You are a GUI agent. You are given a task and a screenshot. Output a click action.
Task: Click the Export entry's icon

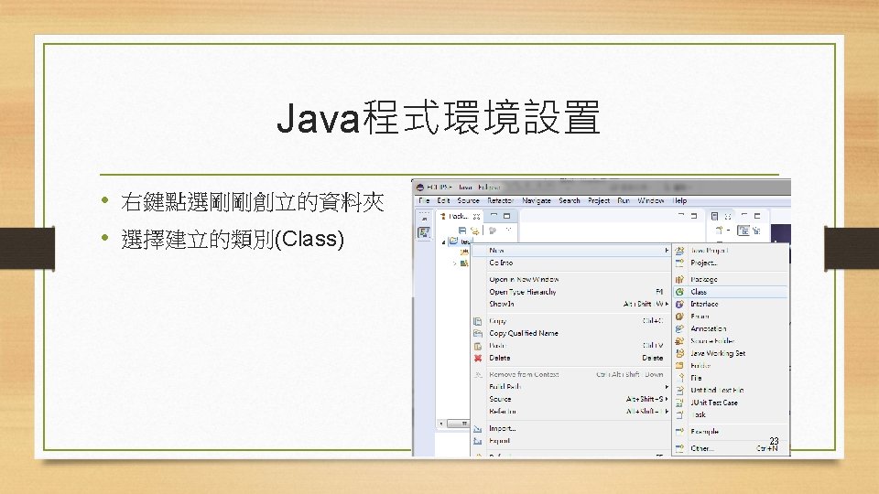[x=478, y=441]
